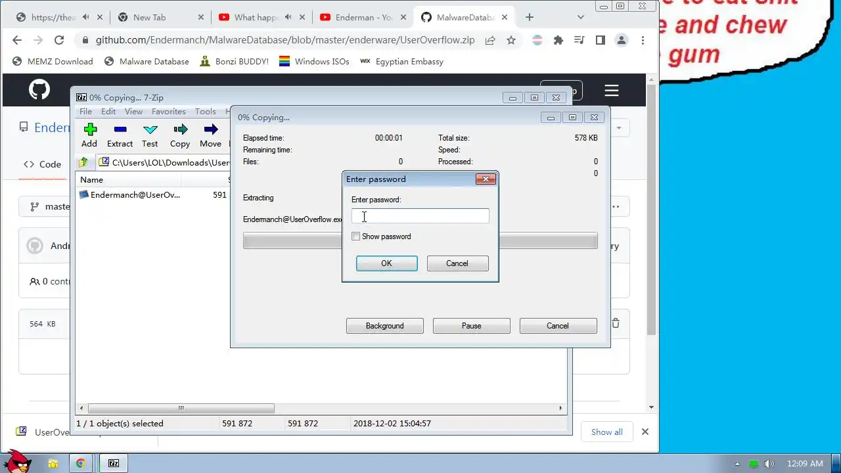Click 7-Zip path address field
Image resolution: width=841 pixels, height=473 pixels.
(x=164, y=162)
